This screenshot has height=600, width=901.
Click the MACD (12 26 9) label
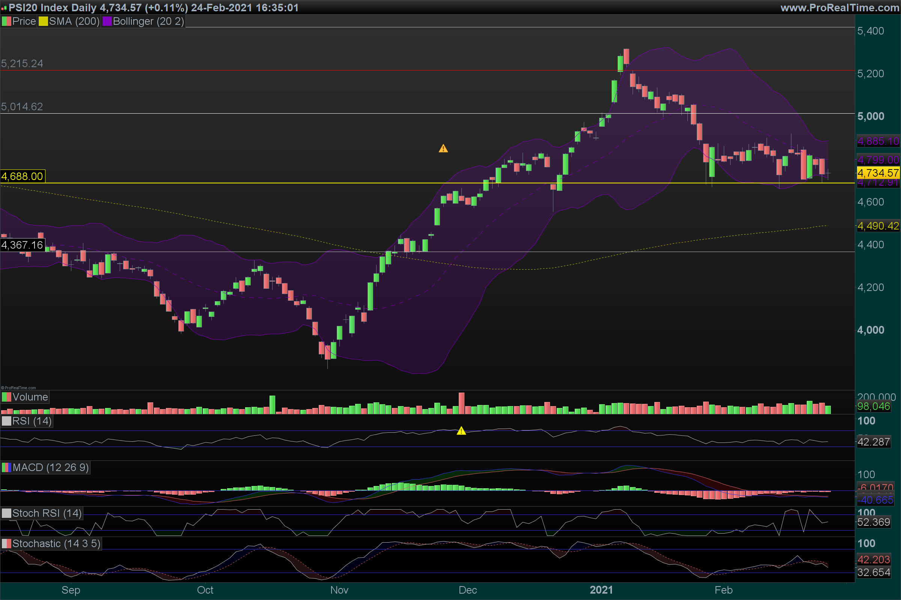coord(50,467)
